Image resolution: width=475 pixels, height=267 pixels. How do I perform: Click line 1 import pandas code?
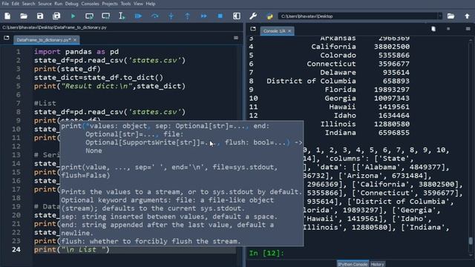(x=76, y=52)
